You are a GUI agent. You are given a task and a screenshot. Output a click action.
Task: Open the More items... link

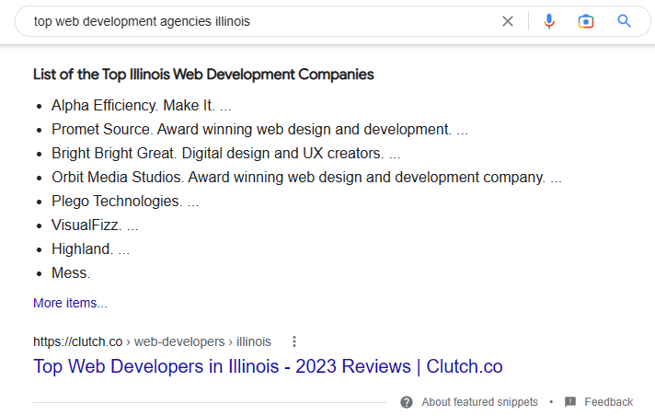coord(70,303)
